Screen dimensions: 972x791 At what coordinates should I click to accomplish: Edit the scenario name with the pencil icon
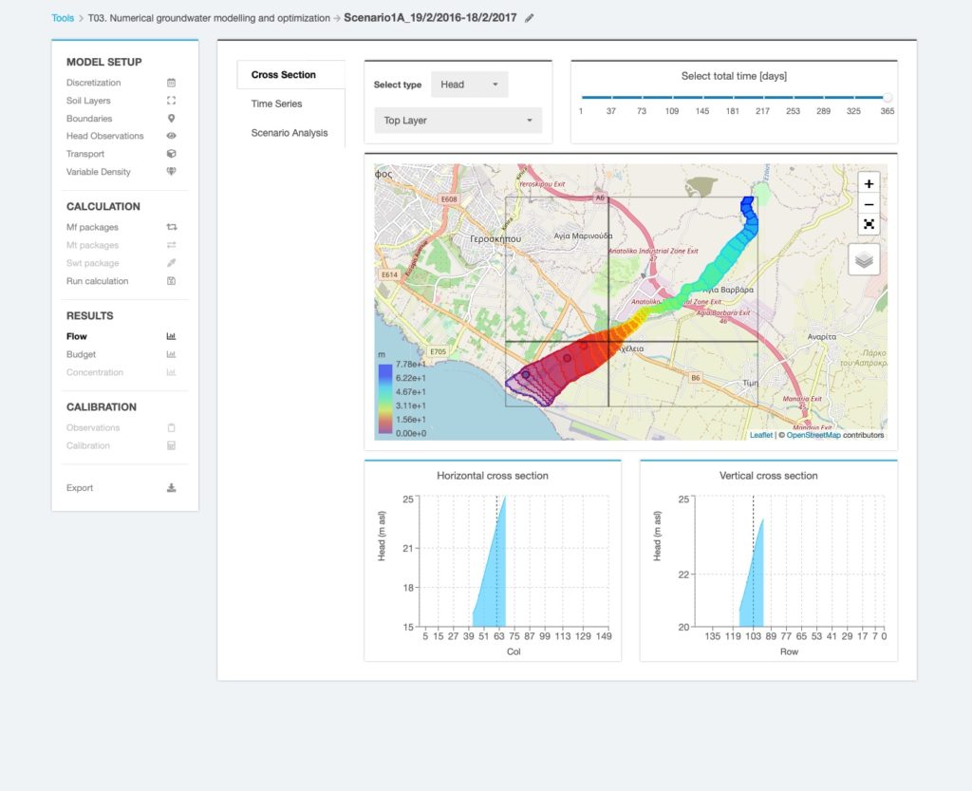click(x=529, y=17)
